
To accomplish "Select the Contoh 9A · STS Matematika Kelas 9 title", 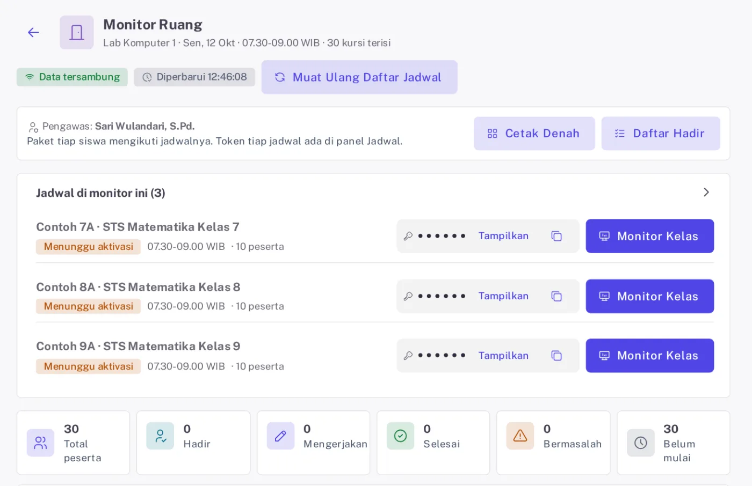I will 138,347.
